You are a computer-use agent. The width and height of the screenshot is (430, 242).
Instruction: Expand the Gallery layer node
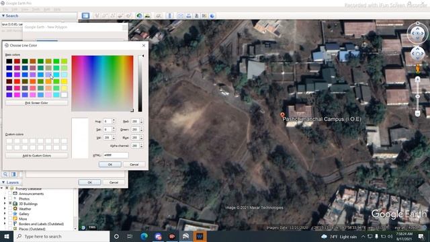pyautogui.click(x=5, y=214)
